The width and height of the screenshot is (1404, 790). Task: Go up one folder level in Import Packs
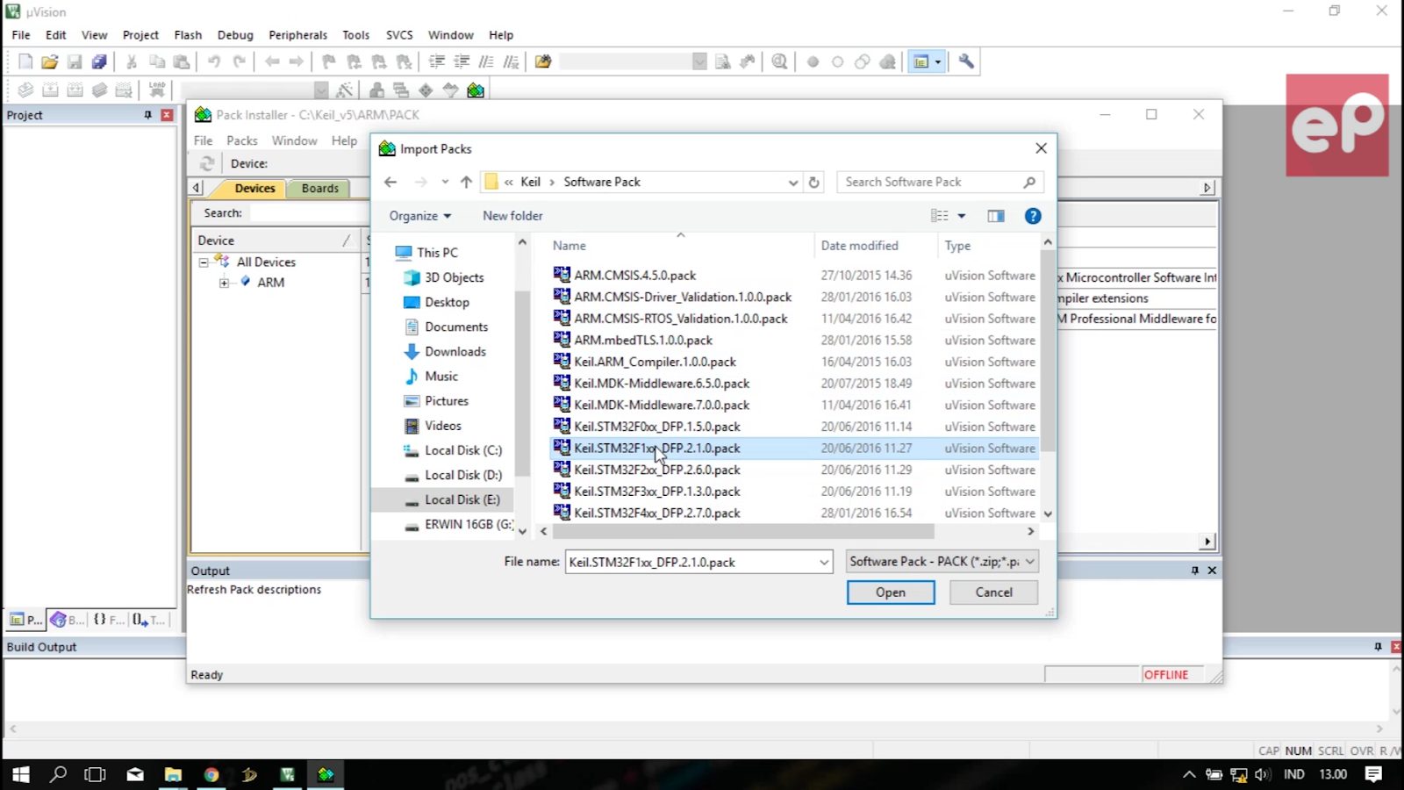point(466,182)
